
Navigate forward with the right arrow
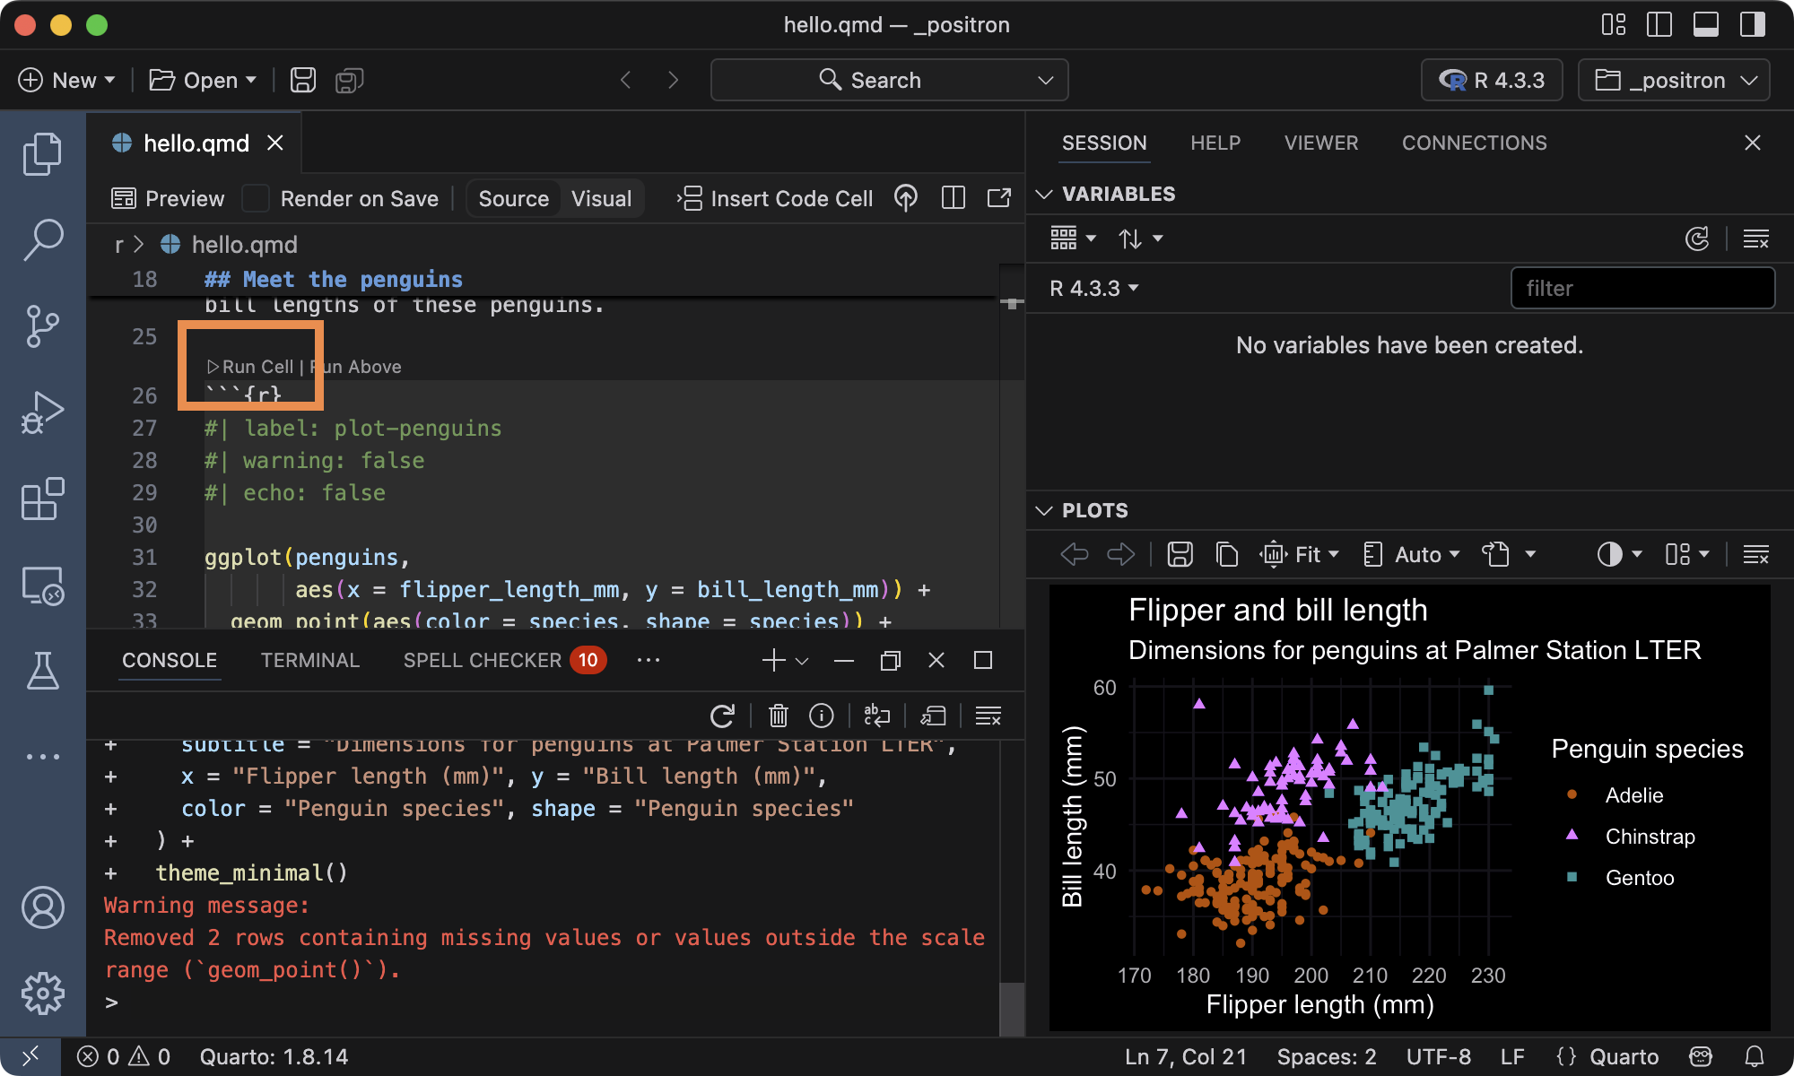(673, 80)
